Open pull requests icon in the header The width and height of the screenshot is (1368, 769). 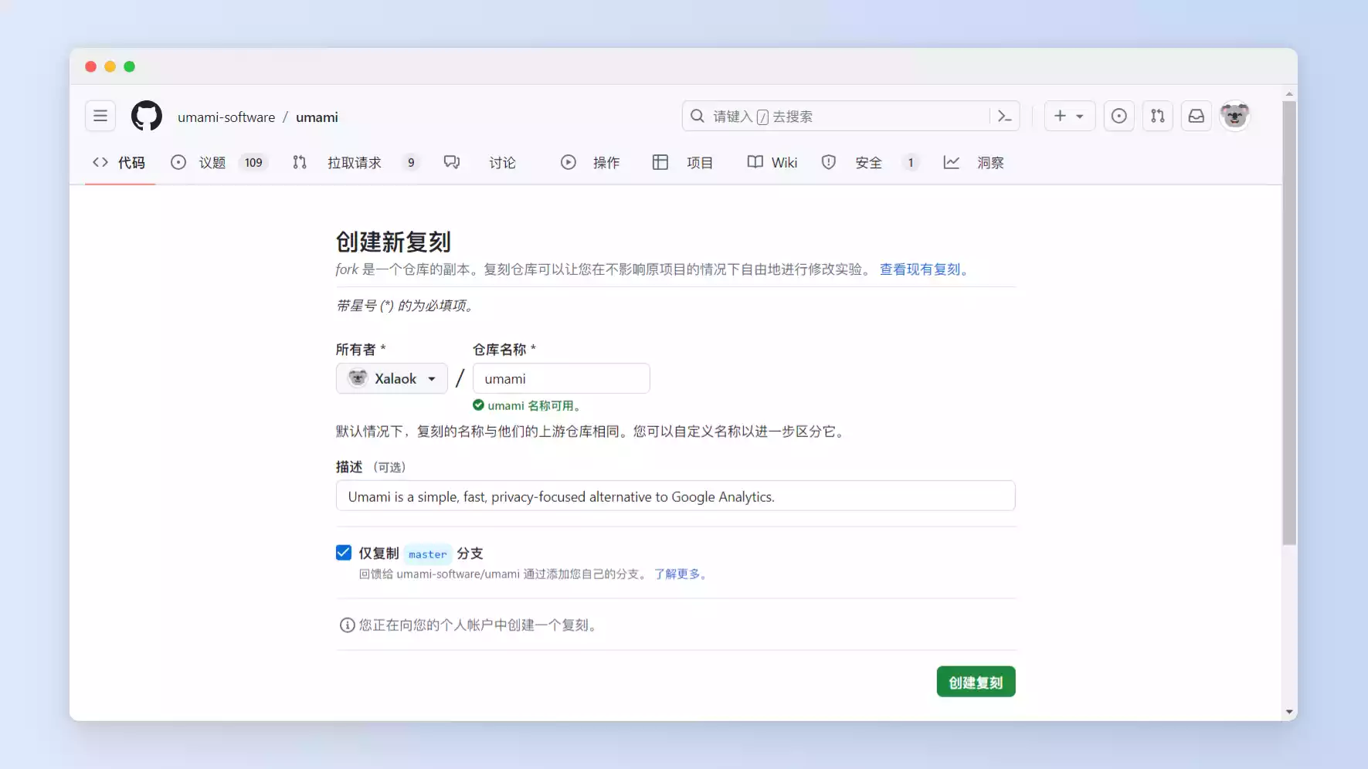pyautogui.click(x=1157, y=116)
